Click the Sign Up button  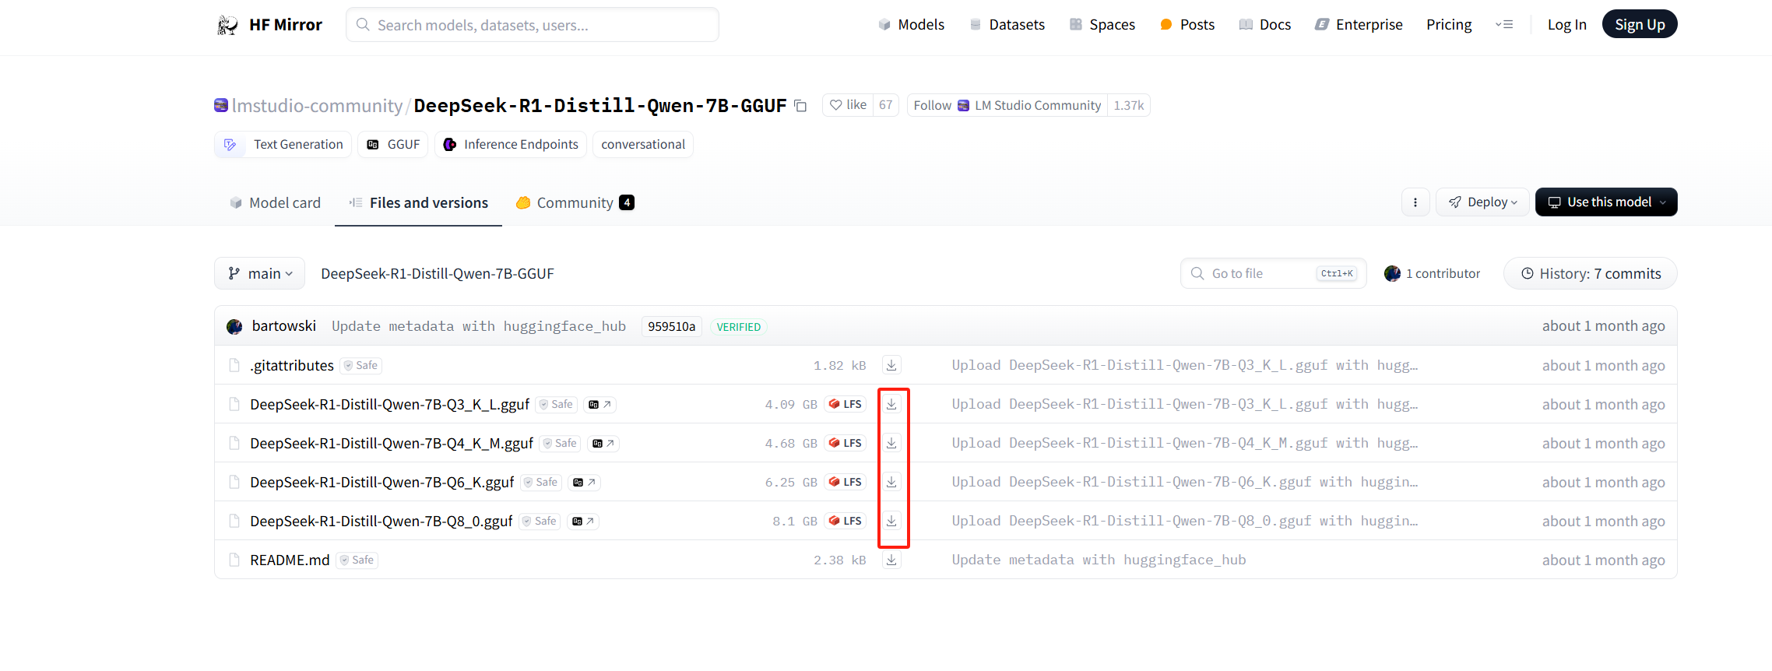[x=1640, y=24]
